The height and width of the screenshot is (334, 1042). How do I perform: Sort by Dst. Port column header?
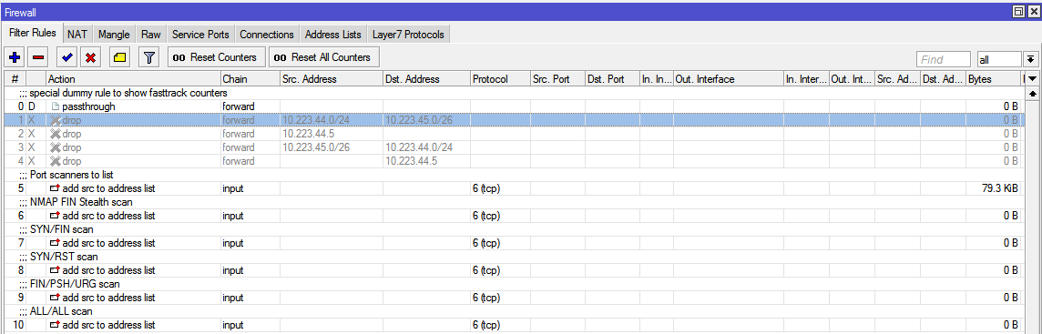point(612,79)
